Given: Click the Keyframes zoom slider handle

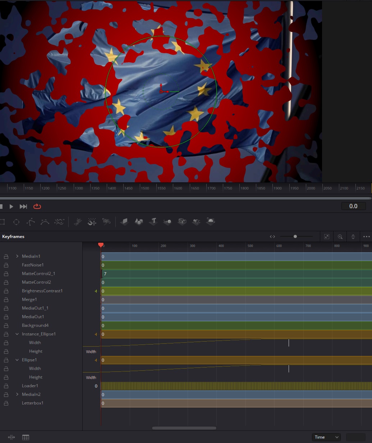Looking at the screenshot, I should (295, 237).
